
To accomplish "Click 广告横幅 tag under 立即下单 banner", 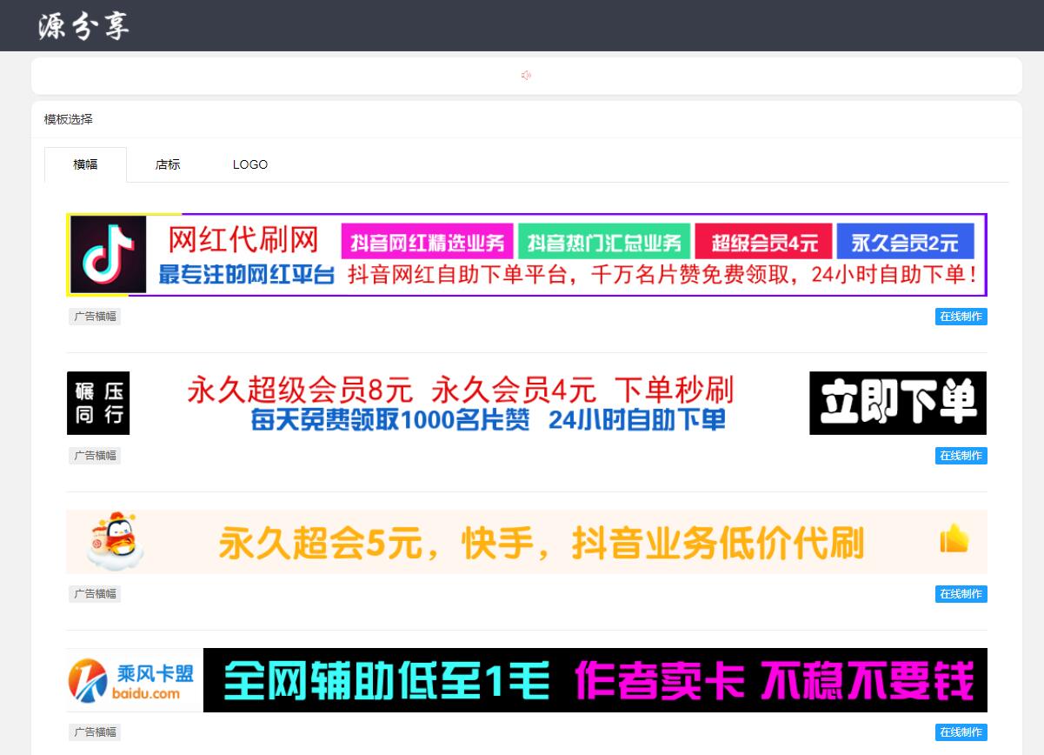I will (x=95, y=456).
